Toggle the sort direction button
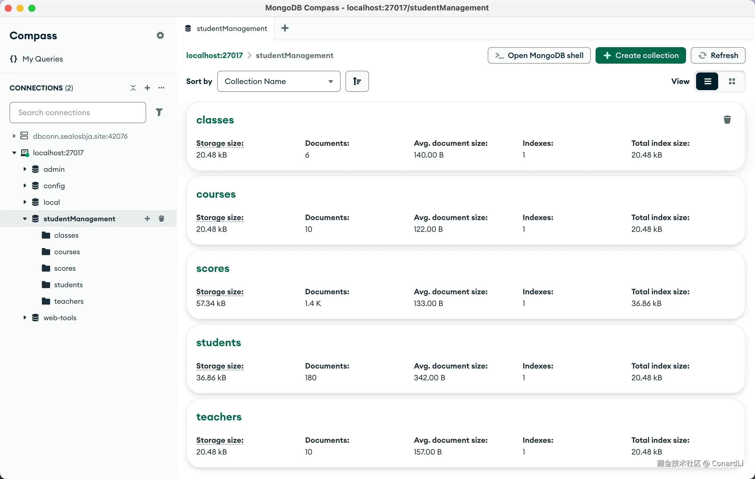This screenshot has width=755, height=479. coord(357,82)
